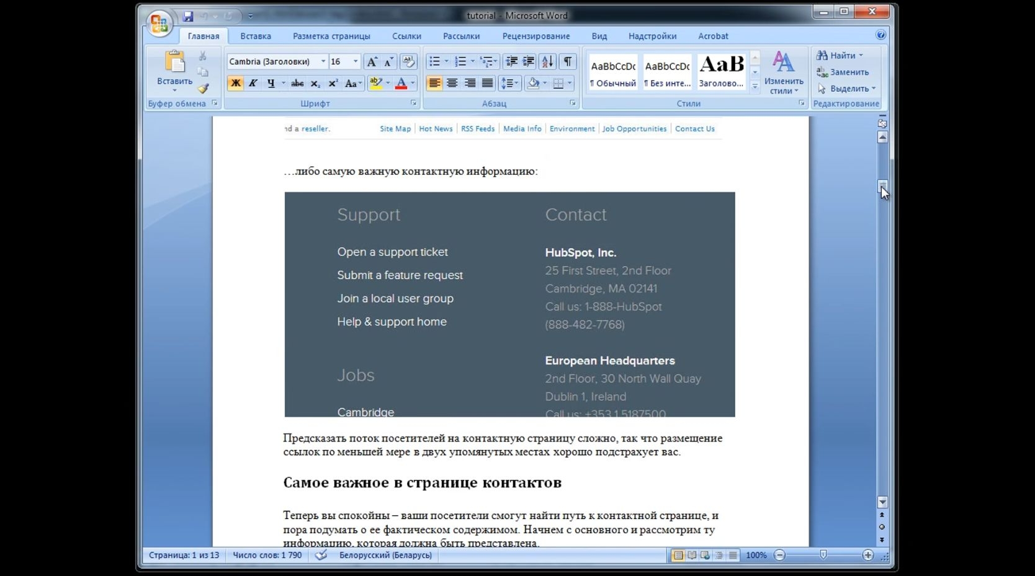
Task: Decrease paragraph indent
Action: 511,61
